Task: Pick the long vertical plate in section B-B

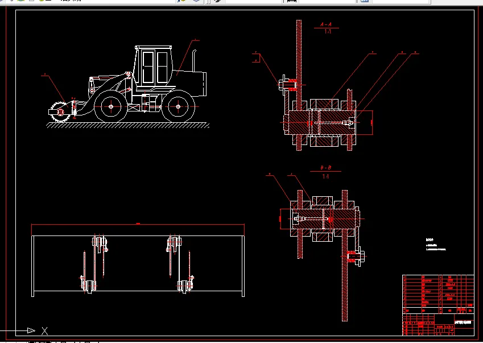Action: pos(345,255)
